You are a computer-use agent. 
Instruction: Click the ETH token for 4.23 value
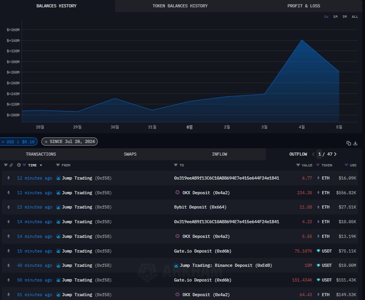pos(326,222)
